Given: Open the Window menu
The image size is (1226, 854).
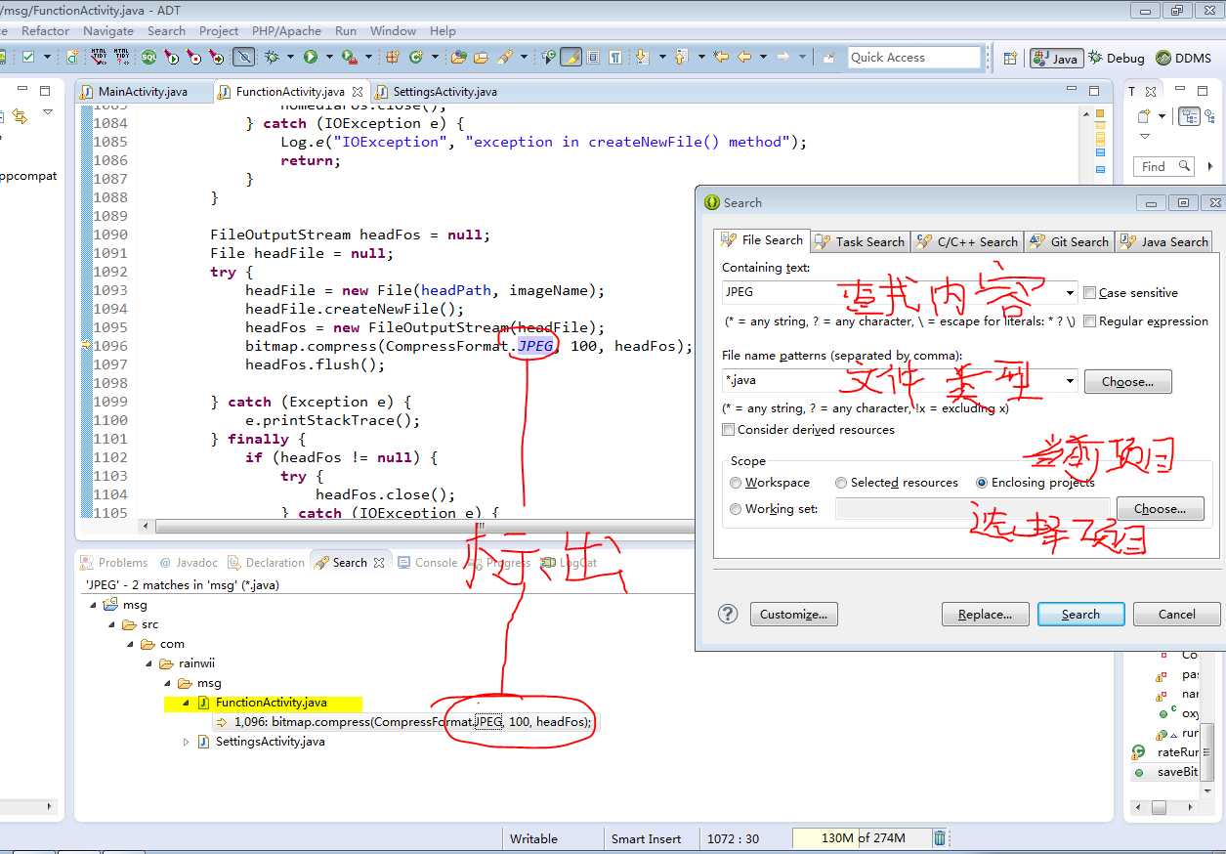Looking at the screenshot, I should pos(393,30).
